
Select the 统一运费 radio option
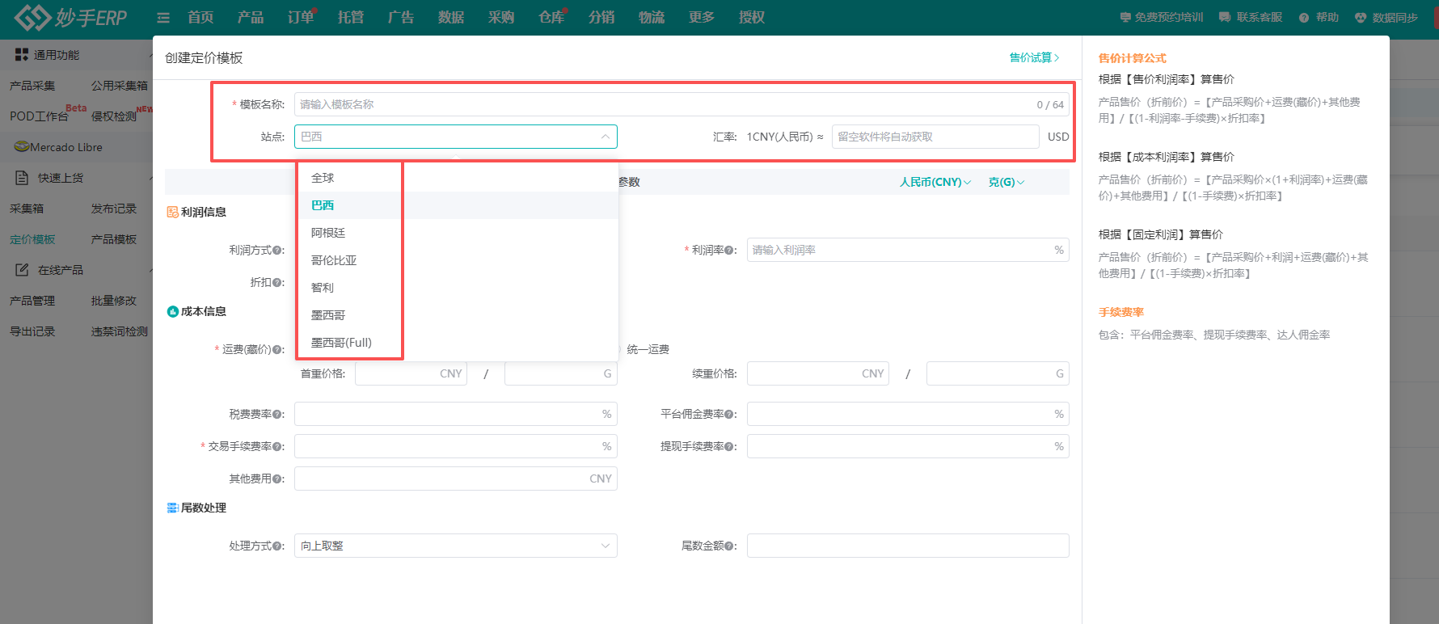[x=647, y=349]
